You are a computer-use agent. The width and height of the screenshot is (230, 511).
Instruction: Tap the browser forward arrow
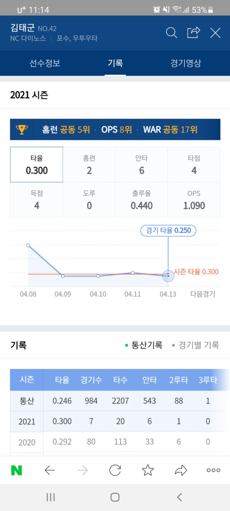pos(82,470)
